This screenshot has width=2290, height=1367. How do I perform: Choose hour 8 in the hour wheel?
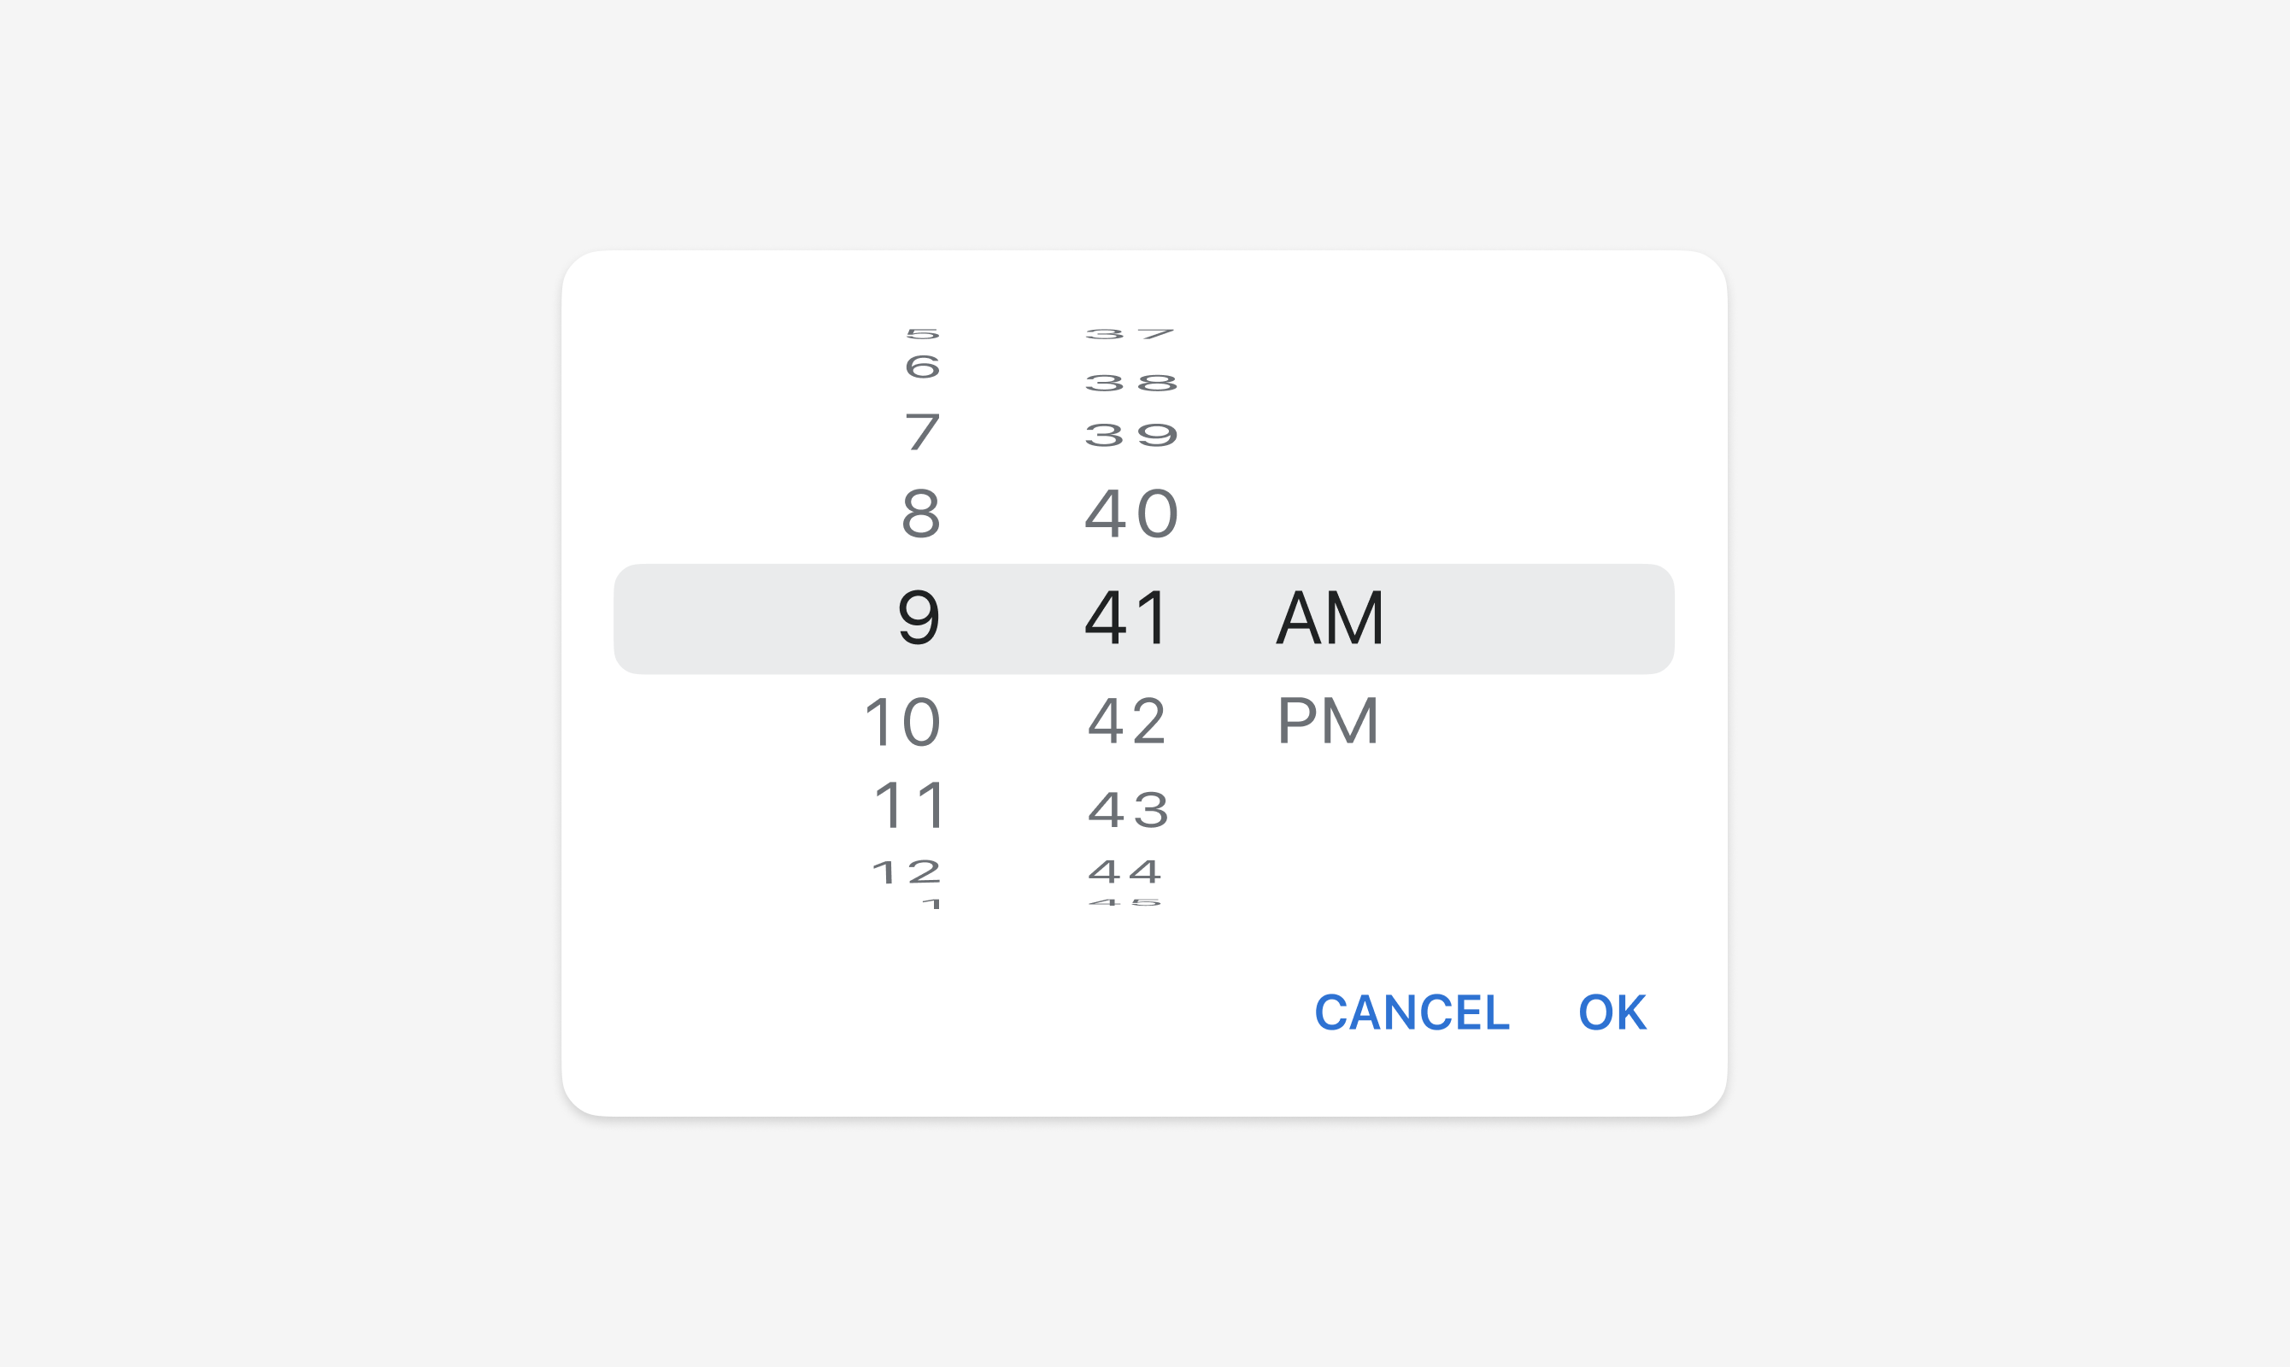click(x=920, y=513)
